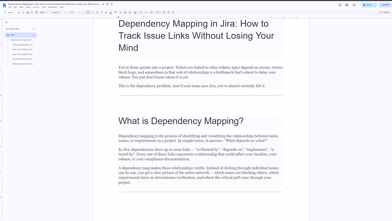Open the highlight color picker

click(x=115, y=12)
